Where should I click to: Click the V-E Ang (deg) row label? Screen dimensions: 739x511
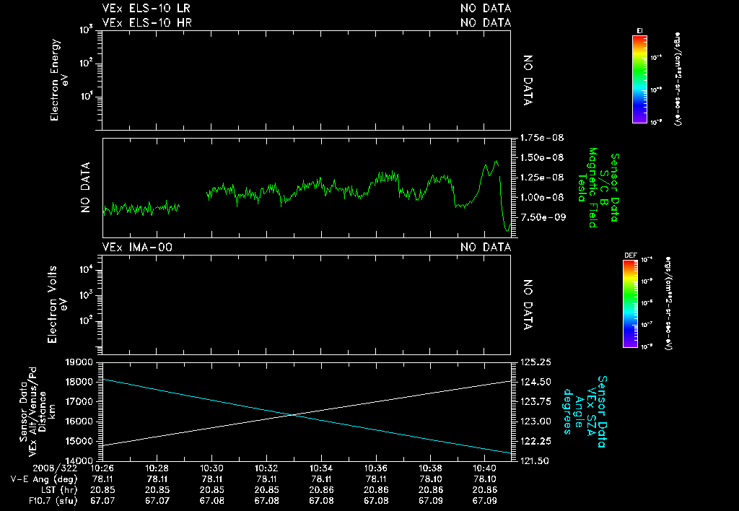tap(44, 478)
